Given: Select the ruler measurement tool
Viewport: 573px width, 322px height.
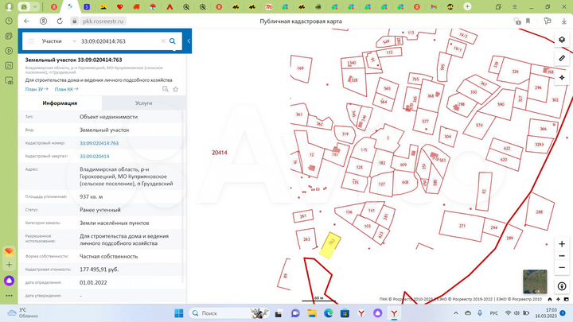Looking at the screenshot, I should [562, 58].
